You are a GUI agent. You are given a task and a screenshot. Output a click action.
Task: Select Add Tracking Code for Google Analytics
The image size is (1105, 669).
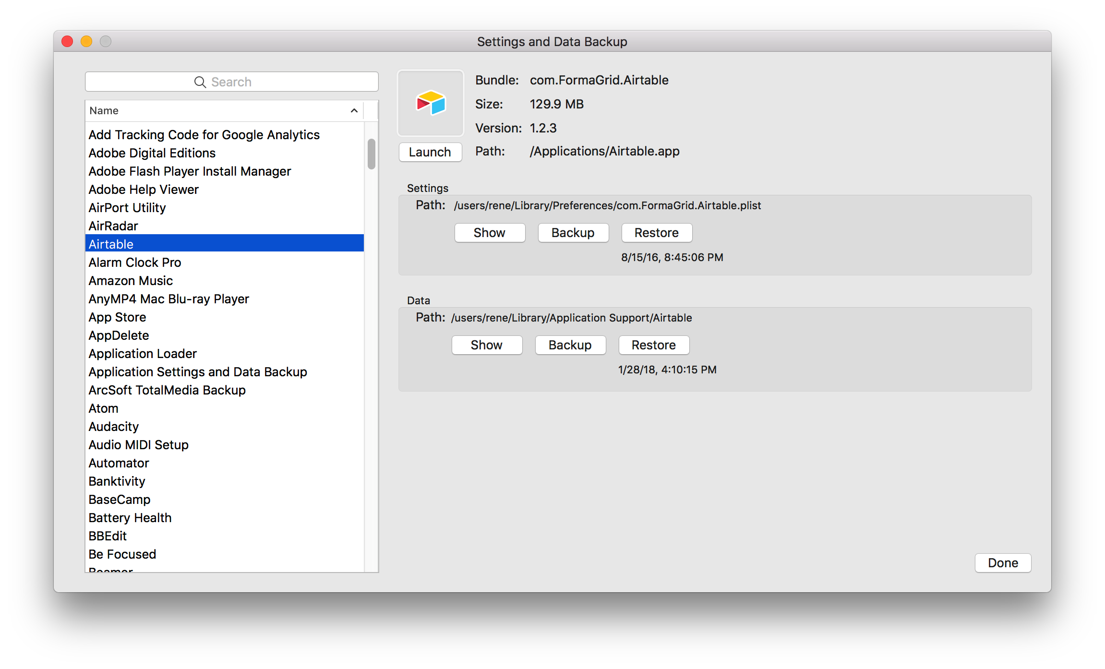coord(224,135)
